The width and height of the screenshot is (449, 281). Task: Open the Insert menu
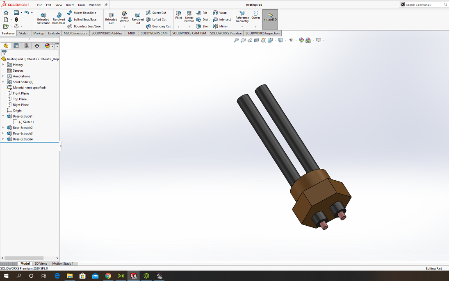pyautogui.click(x=70, y=5)
